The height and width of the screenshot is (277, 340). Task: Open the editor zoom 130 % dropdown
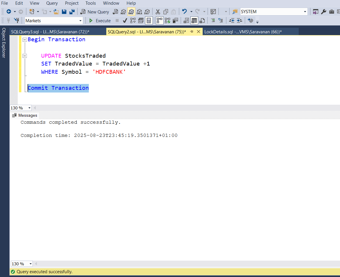tap(29, 108)
